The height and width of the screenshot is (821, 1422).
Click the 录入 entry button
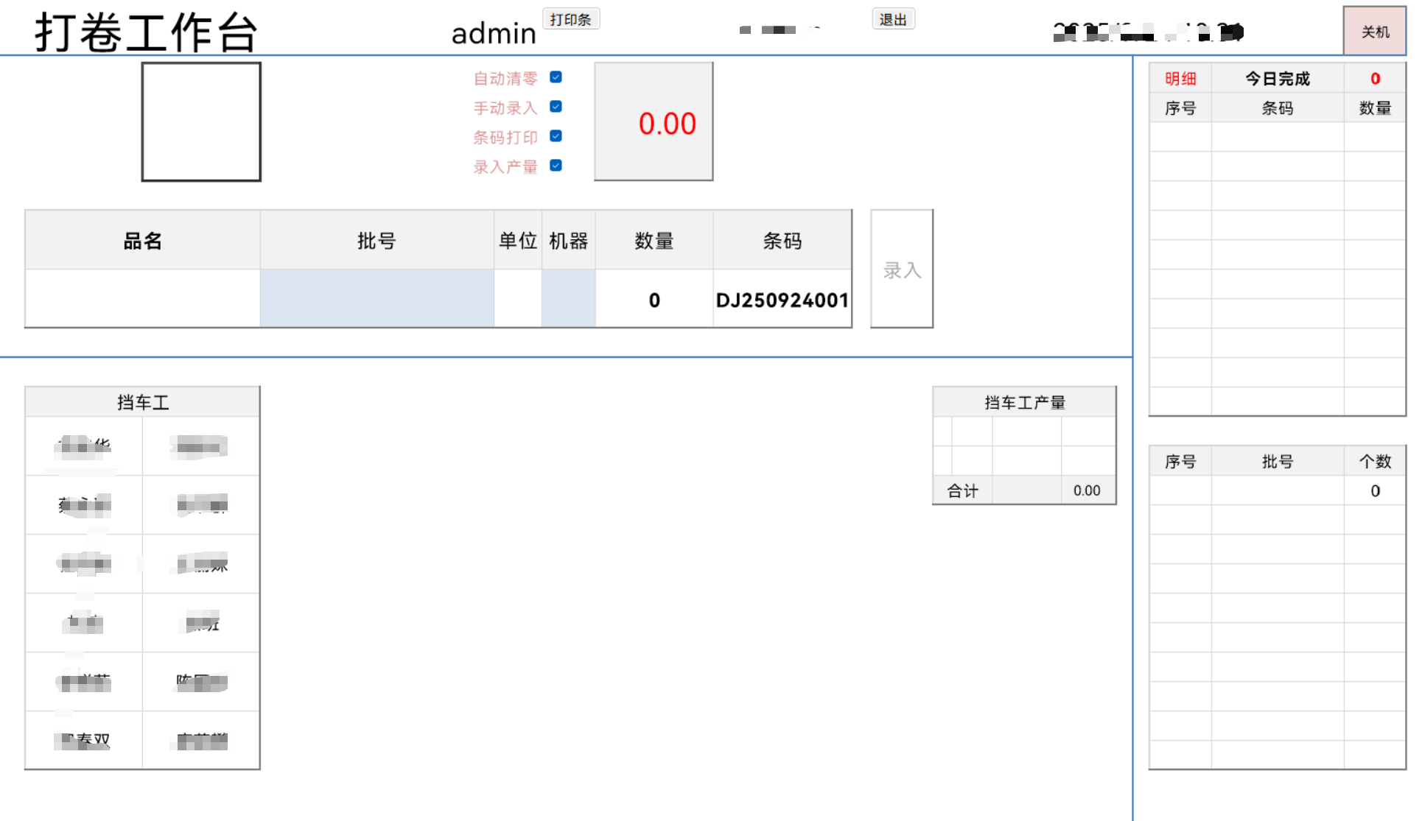point(901,268)
